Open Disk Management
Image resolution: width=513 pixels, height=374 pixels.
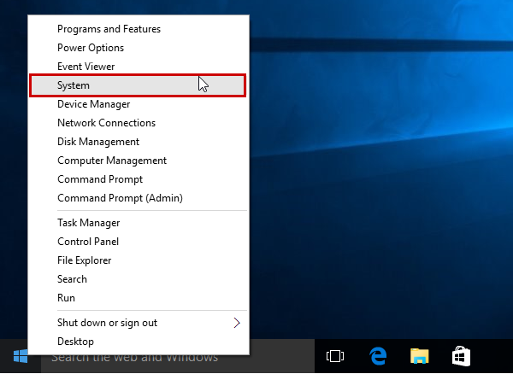pos(139,142)
